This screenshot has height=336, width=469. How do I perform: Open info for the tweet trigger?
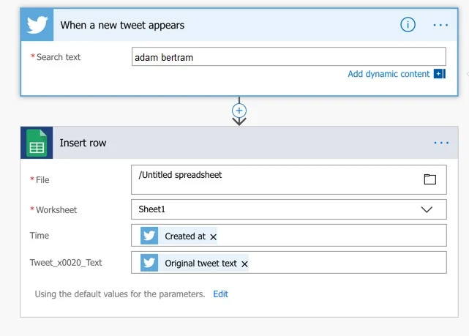pos(408,25)
